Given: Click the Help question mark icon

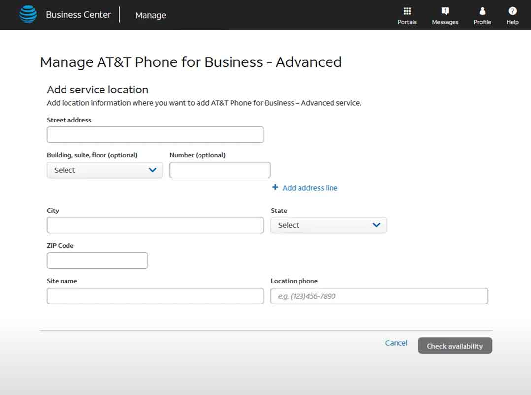Looking at the screenshot, I should (512, 11).
